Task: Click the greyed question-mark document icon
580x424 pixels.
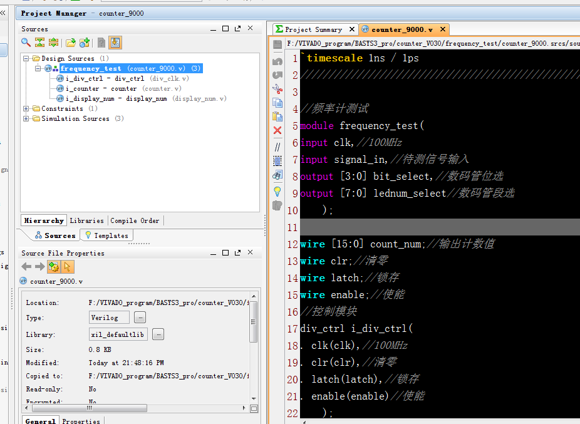Action: 101,43
